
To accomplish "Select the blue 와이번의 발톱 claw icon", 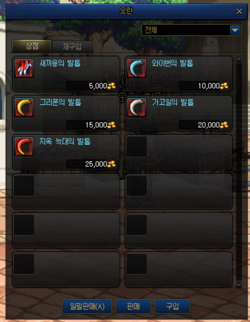I will pos(136,68).
